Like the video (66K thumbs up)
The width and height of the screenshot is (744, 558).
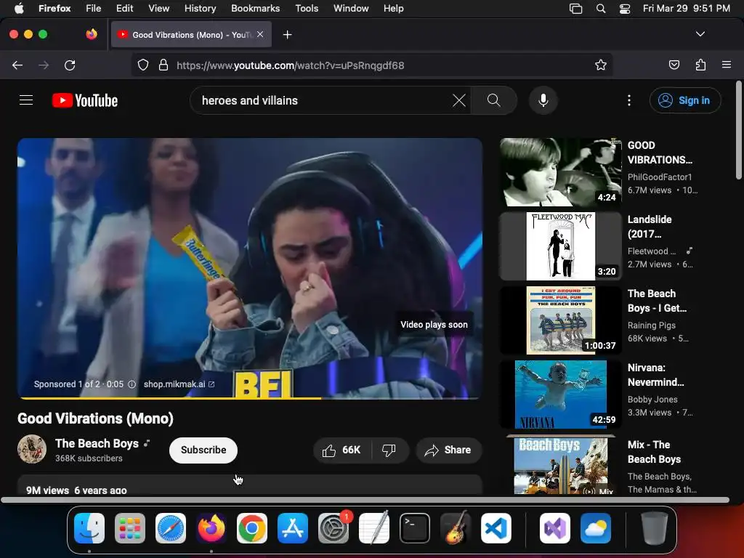[342, 450]
